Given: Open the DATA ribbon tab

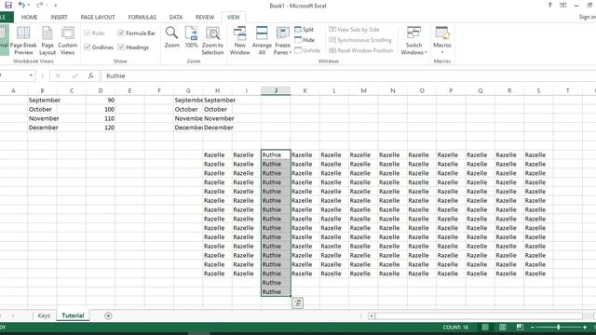Looking at the screenshot, I should (x=176, y=17).
